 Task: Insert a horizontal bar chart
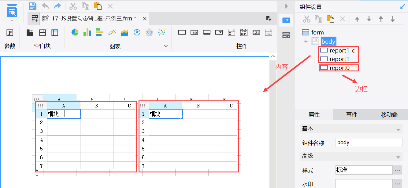tap(100, 32)
